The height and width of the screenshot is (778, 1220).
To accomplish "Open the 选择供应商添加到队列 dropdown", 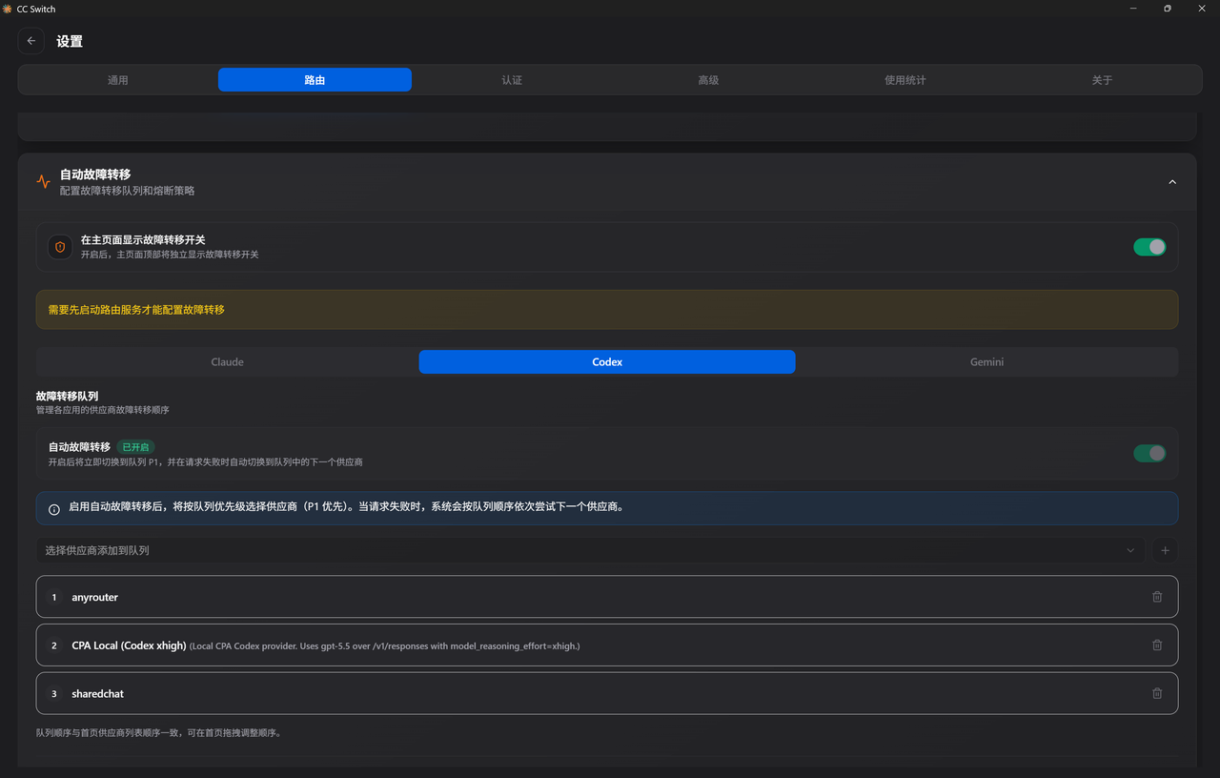I will tap(591, 550).
